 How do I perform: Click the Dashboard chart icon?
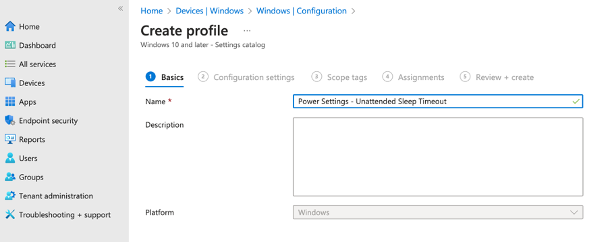pos(10,45)
